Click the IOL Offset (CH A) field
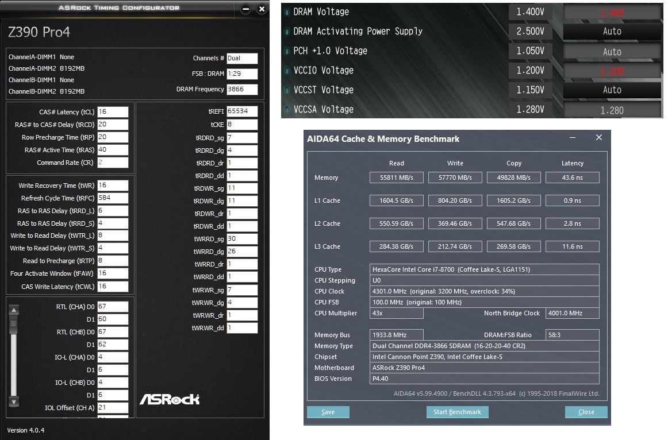 113,408
